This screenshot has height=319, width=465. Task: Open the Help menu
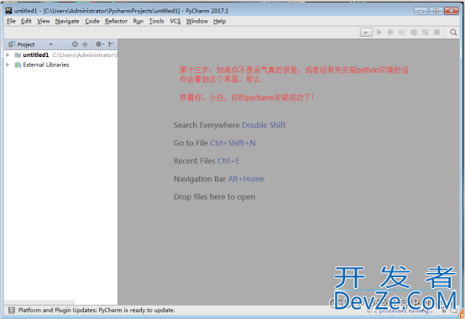pos(219,21)
